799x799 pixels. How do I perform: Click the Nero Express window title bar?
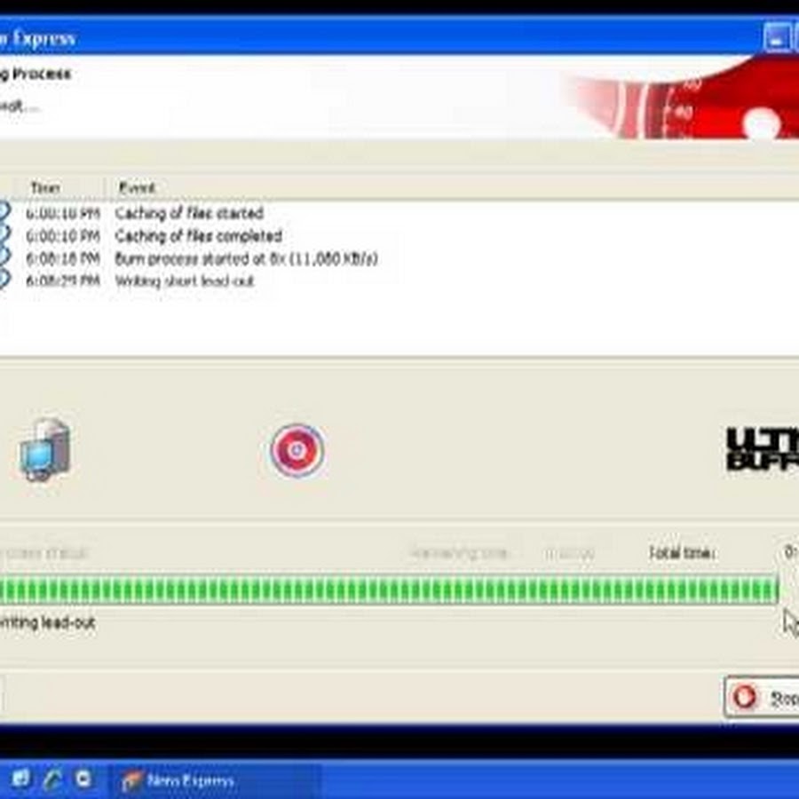[x=355, y=38]
